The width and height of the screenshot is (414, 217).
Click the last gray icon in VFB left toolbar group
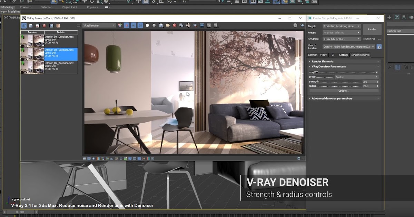point(215,25)
